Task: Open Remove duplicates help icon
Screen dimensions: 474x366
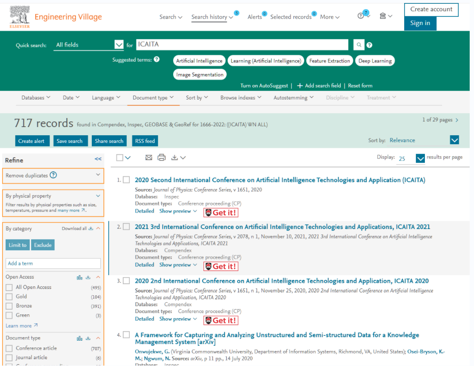Action: [53, 175]
